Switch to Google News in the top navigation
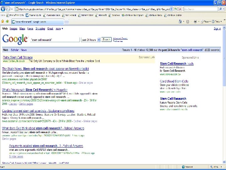Viewport: 226px width, 170px height. [x=30, y=29]
